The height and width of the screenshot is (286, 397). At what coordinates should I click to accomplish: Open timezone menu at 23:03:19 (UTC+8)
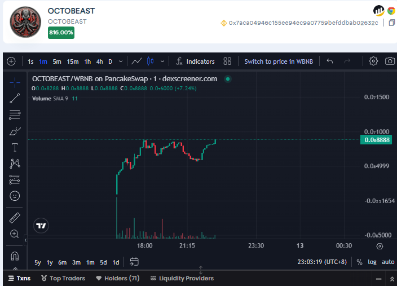point(322,262)
